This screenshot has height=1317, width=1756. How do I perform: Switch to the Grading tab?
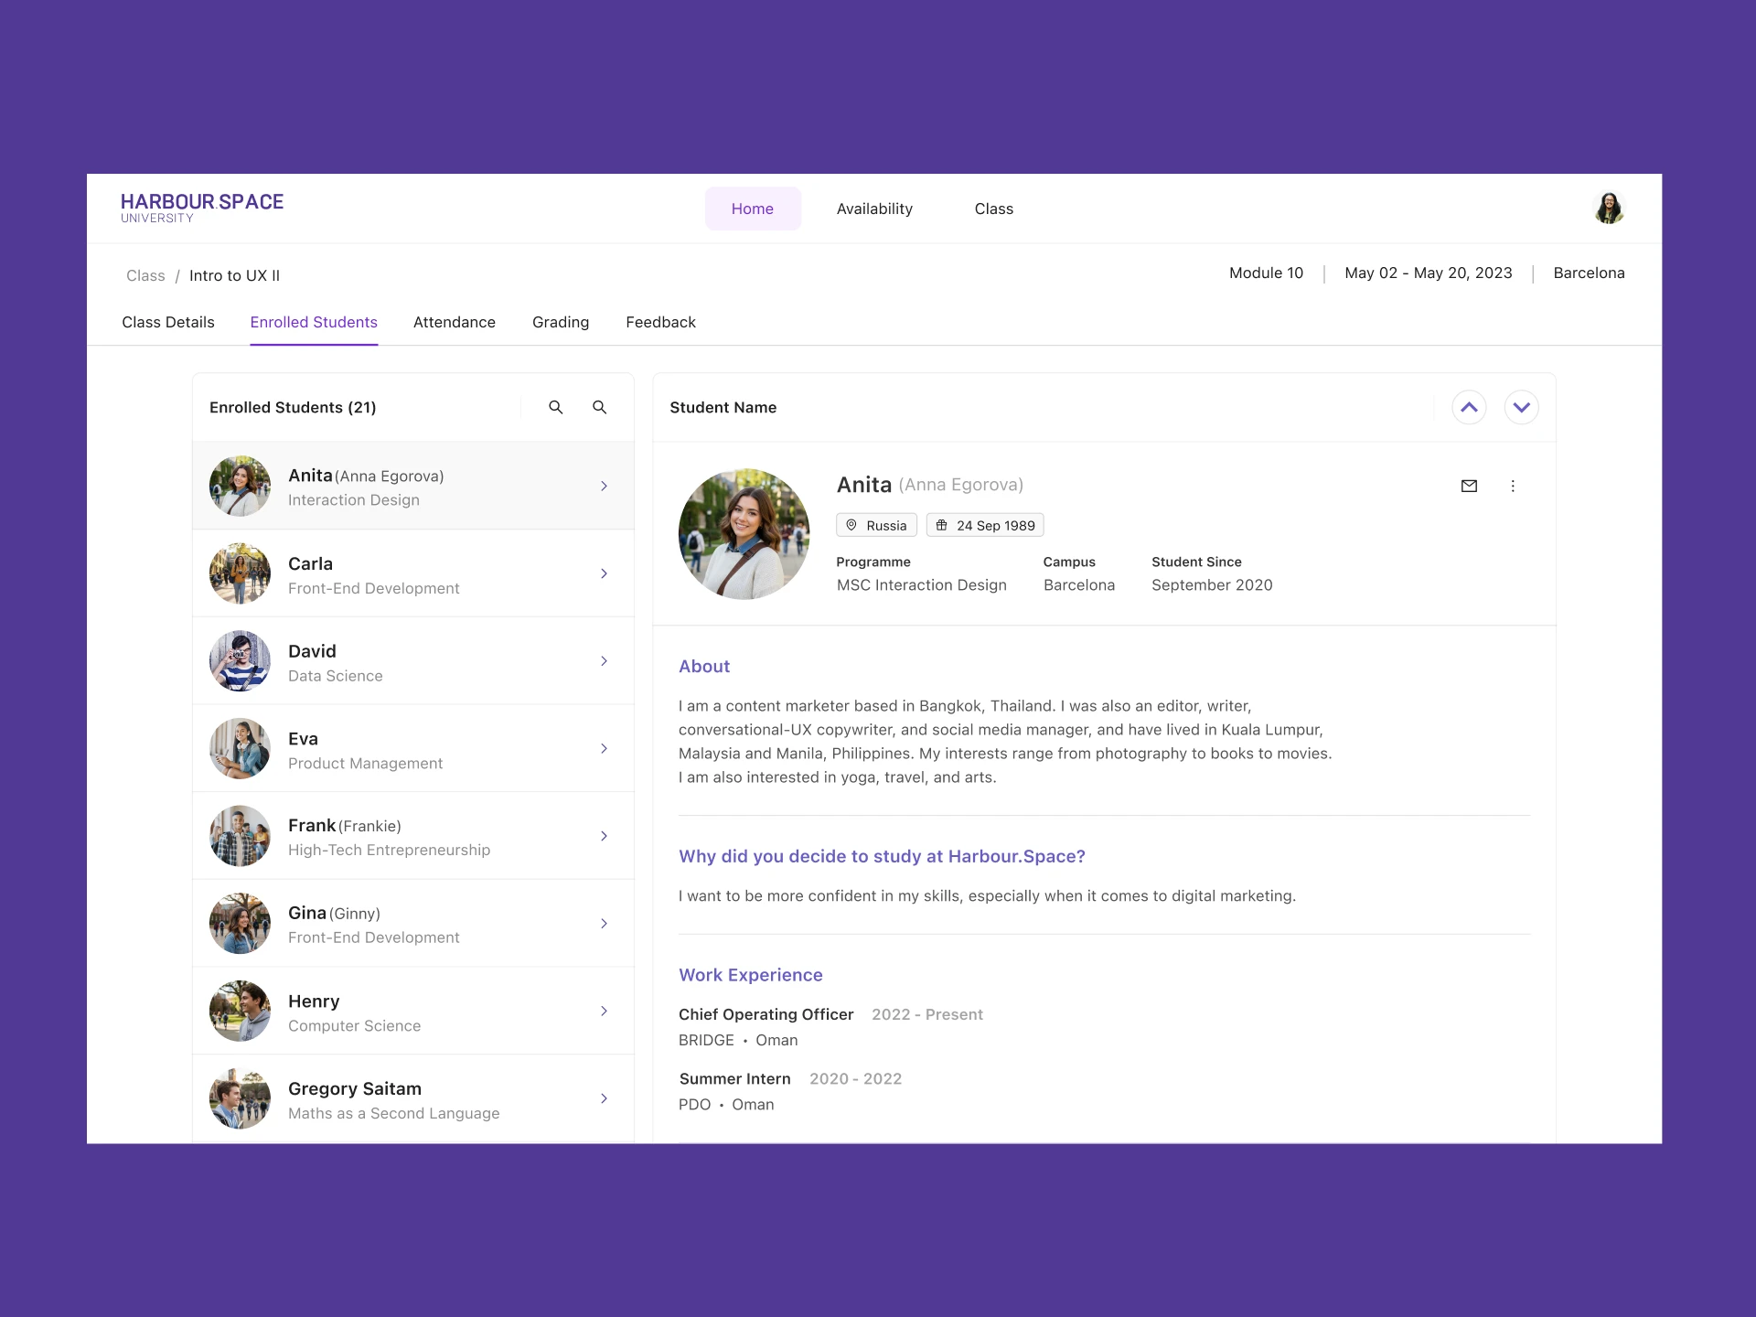561,322
